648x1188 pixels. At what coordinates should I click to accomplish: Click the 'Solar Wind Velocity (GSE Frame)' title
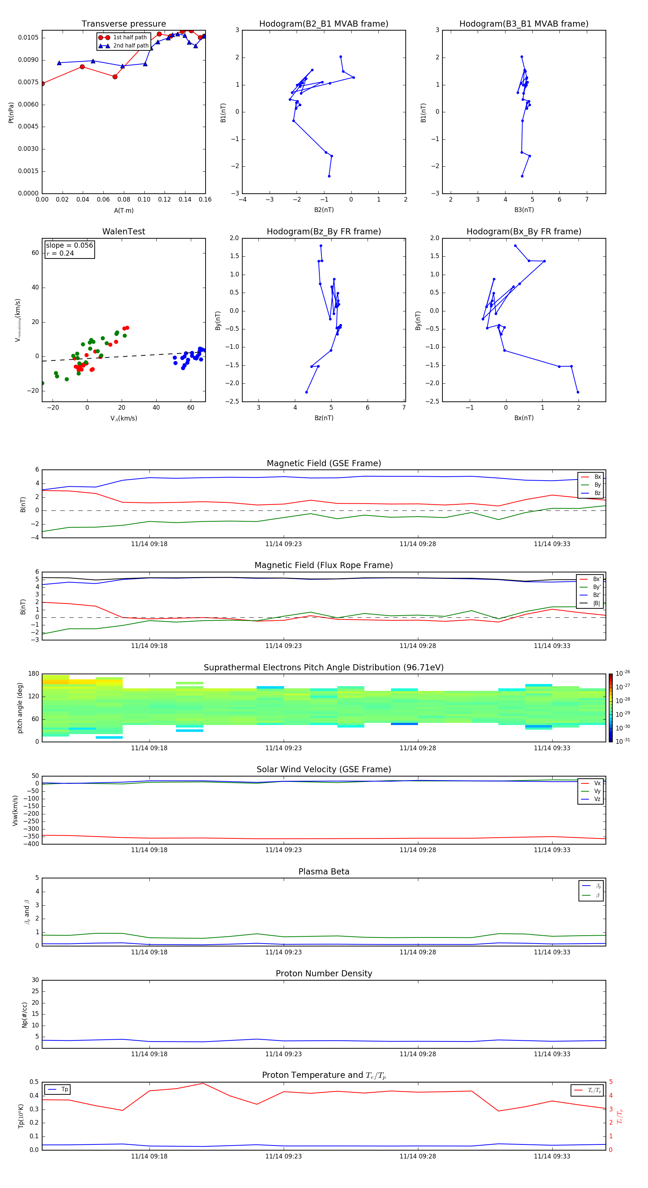point(324,769)
